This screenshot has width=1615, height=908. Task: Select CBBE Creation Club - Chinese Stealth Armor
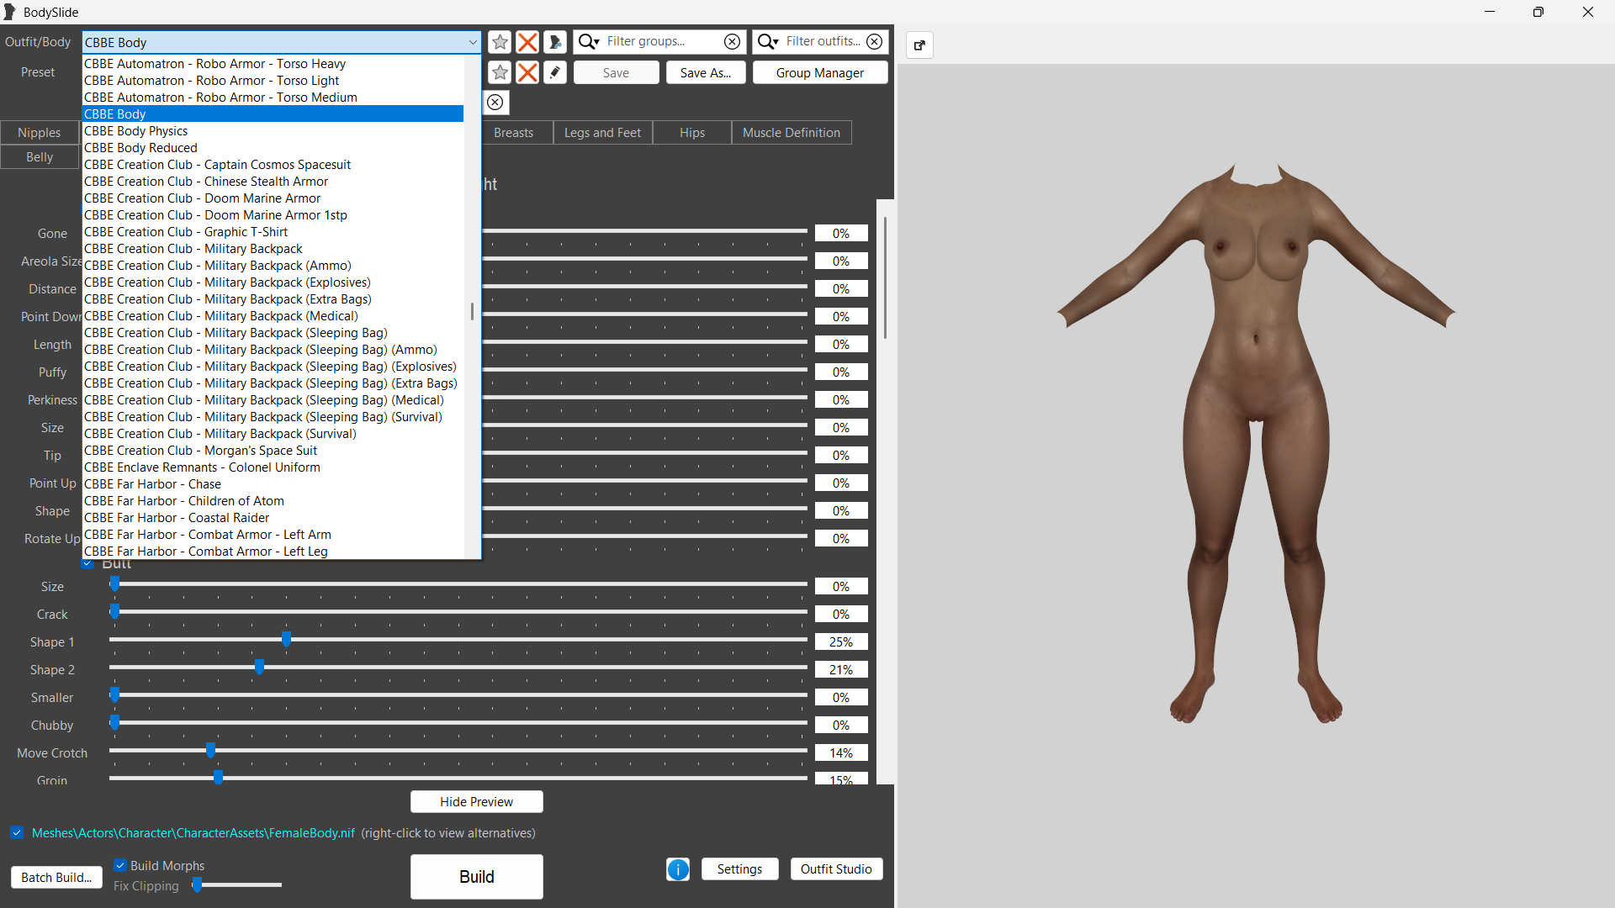[273, 182]
